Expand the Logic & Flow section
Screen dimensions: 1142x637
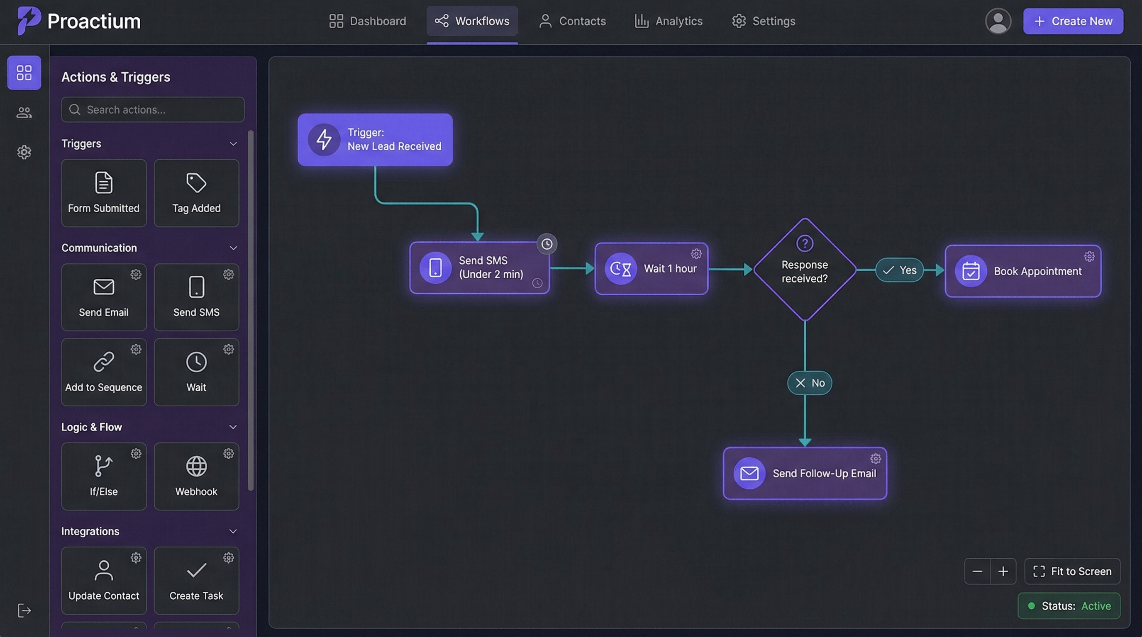[x=234, y=427]
